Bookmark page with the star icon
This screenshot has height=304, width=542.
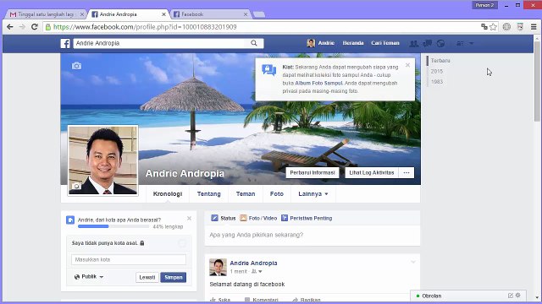point(493,27)
